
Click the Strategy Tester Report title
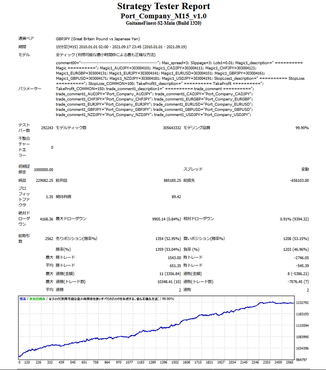point(163,6)
